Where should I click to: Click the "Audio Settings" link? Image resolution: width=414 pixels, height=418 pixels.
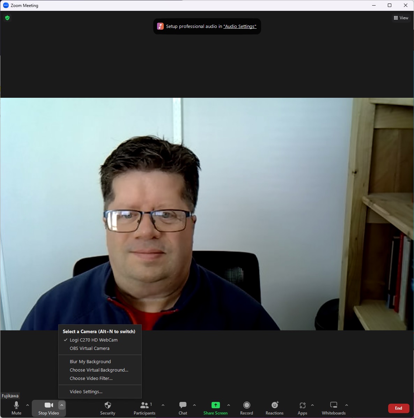240,27
